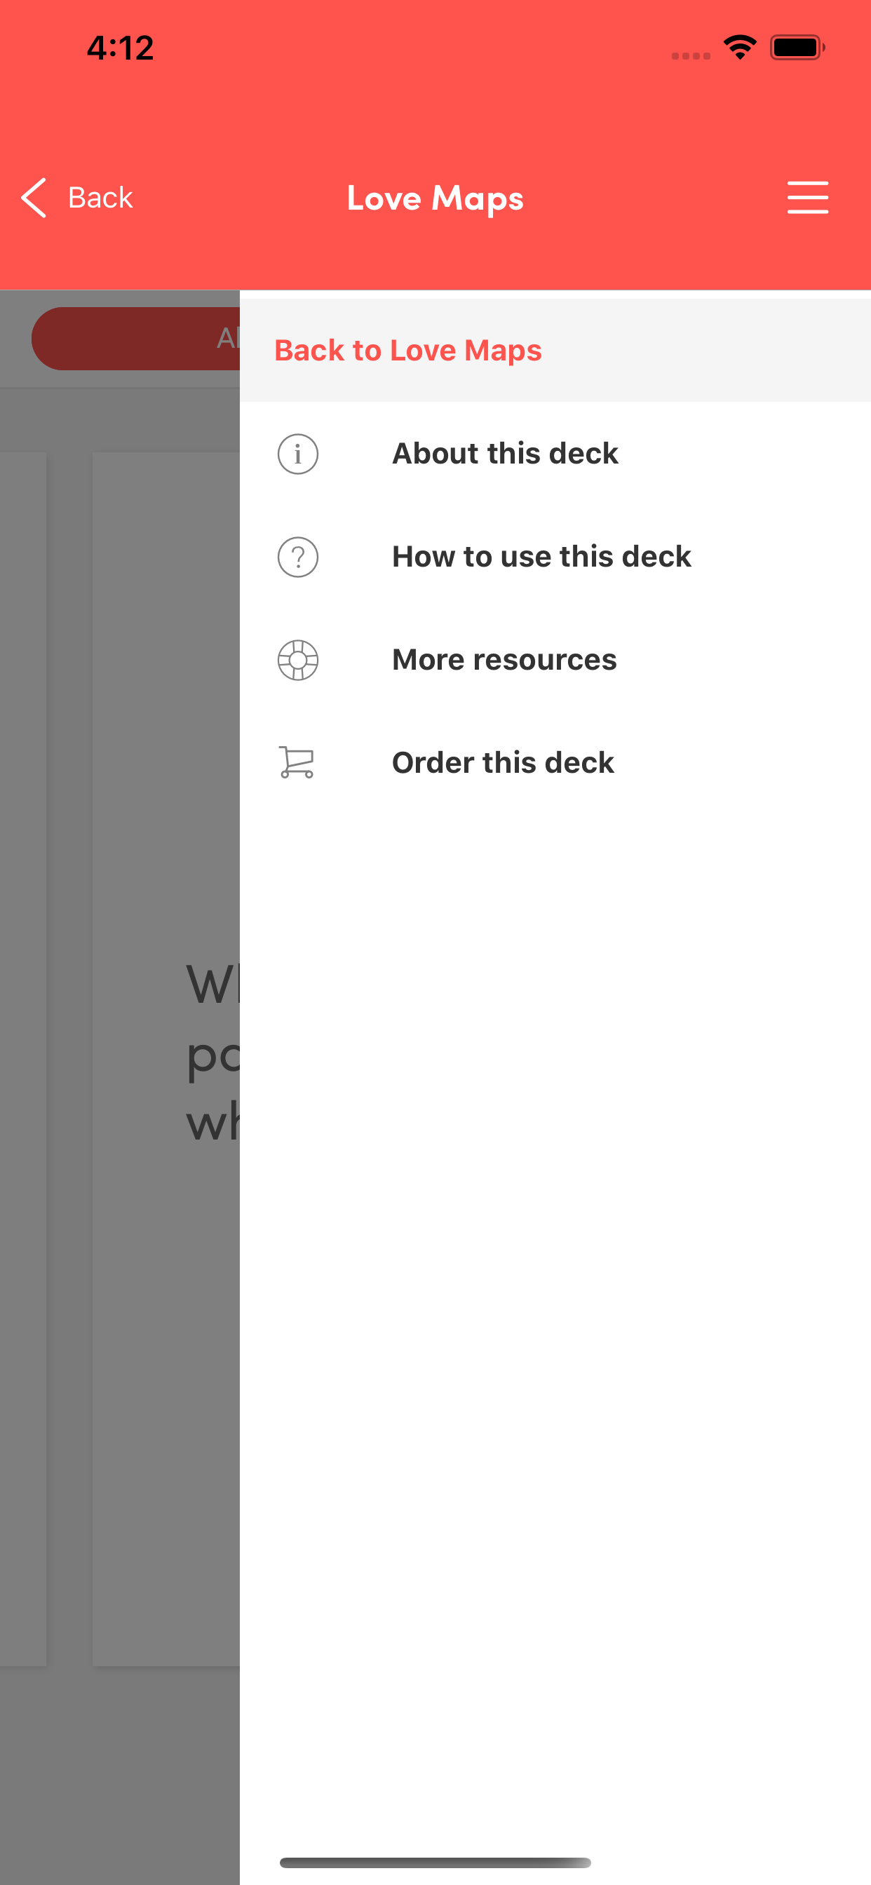Screen dimensions: 871x1885
Task: Click the Love Maps header title
Action: (x=435, y=198)
